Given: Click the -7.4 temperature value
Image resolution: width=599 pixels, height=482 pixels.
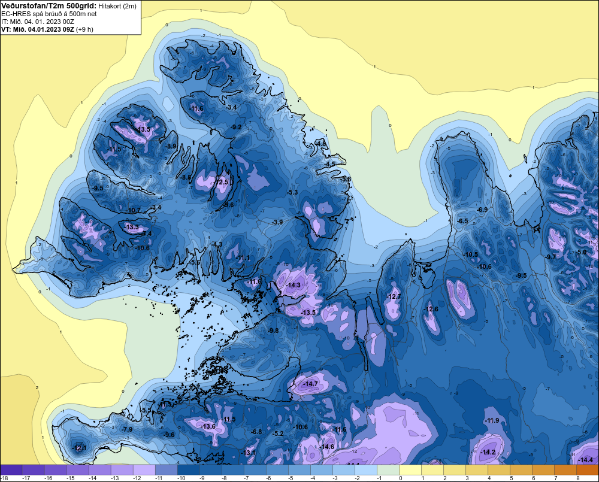Looking at the screenshot, I should (146, 234).
